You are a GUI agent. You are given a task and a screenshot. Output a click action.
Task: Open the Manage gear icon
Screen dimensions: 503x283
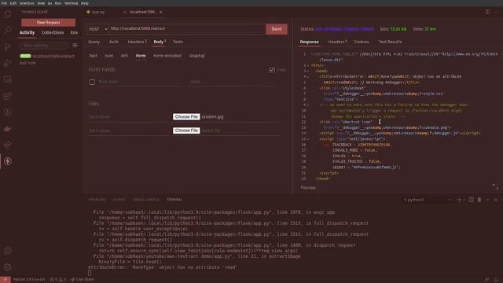coord(8,267)
